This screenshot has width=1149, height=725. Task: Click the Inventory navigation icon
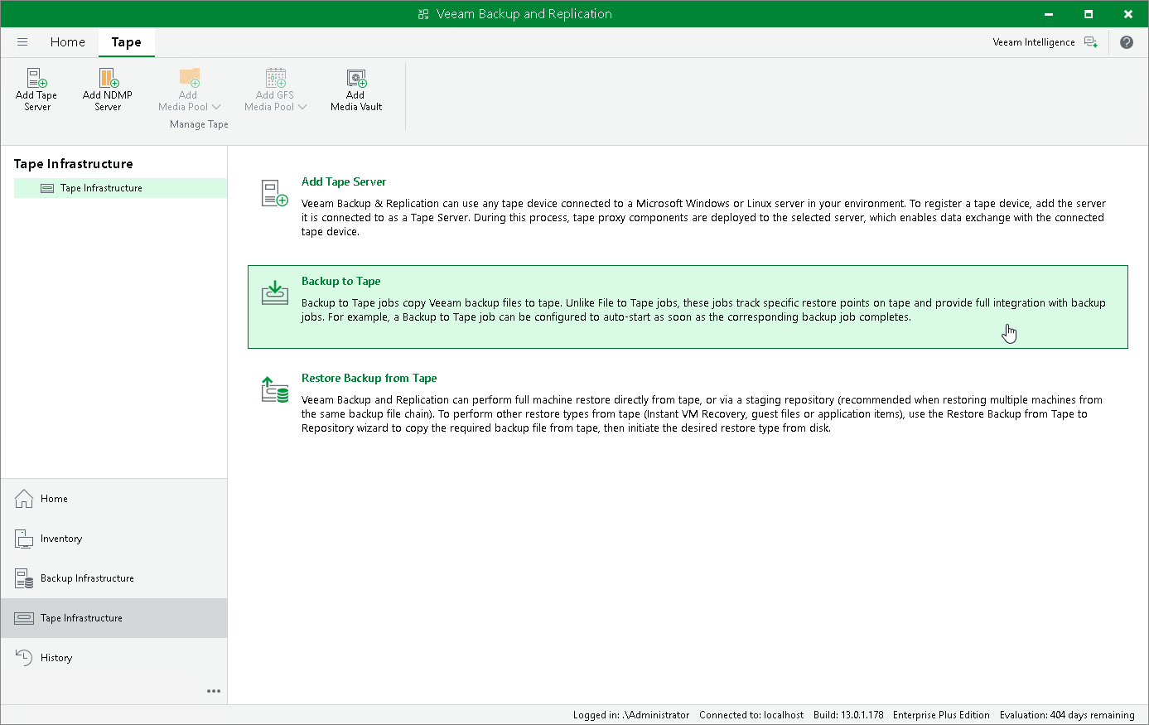point(24,539)
